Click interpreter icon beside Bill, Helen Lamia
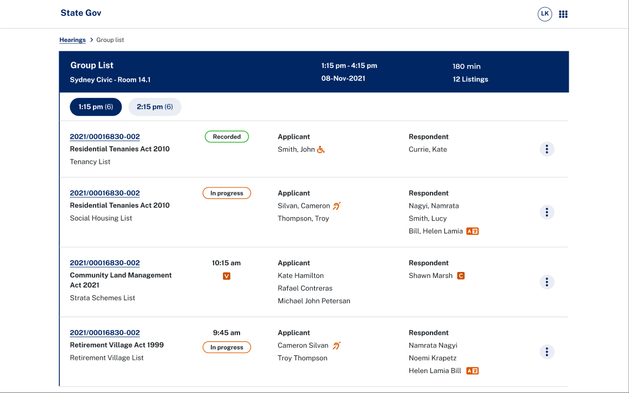Viewport: 629px width, 393px height. (x=472, y=231)
